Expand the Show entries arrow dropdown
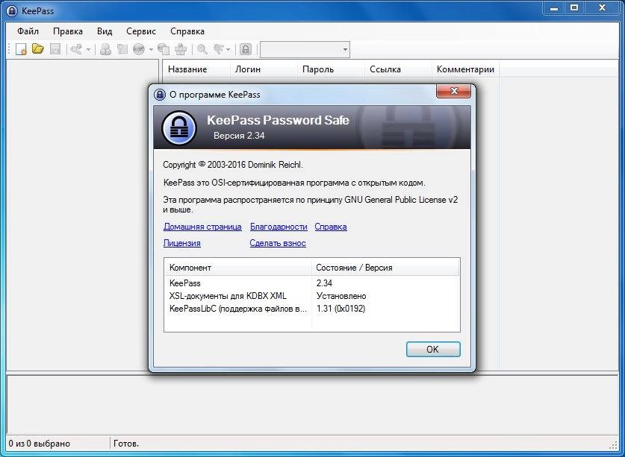 point(228,50)
